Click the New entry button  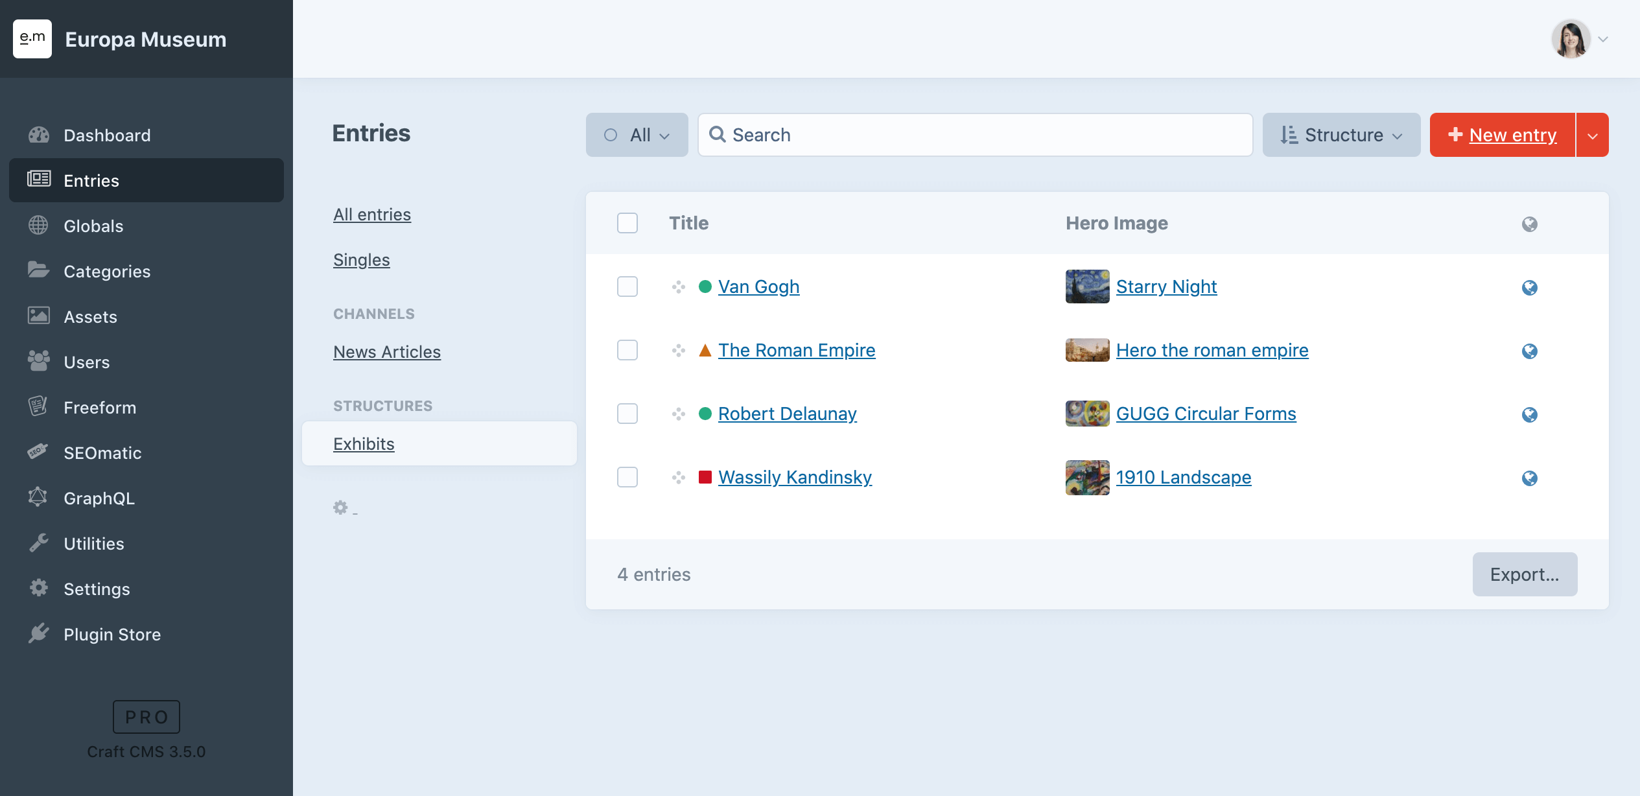1503,135
